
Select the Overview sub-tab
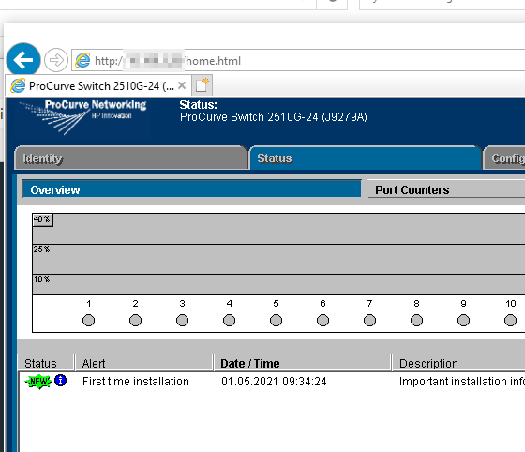pyautogui.click(x=191, y=189)
